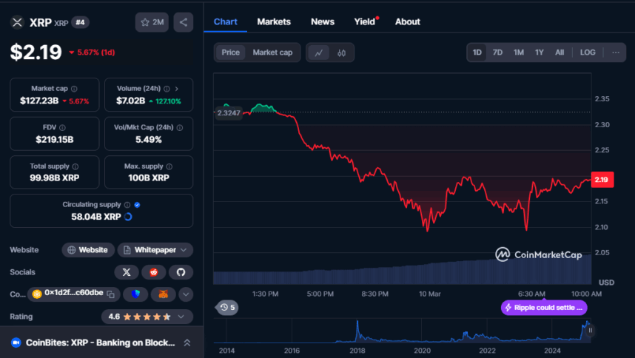Click 2020 on the timeline range selector
The height and width of the screenshot is (358, 635).
coord(422,351)
